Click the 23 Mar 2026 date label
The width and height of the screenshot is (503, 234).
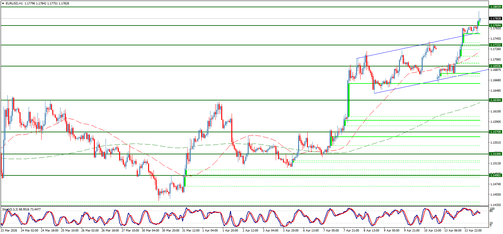9,231
